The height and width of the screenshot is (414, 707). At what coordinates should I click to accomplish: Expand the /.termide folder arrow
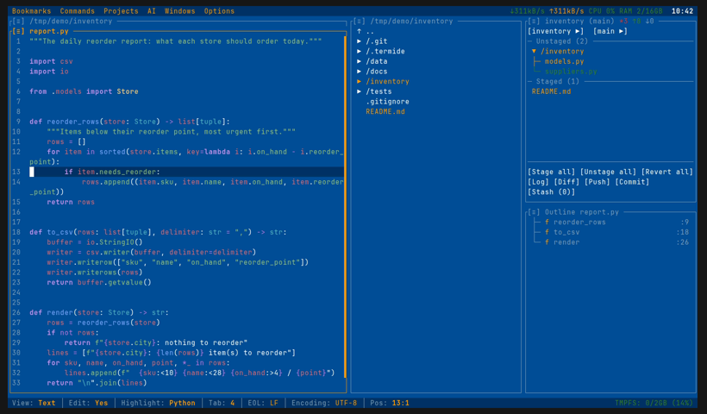(x=359, y=52)
